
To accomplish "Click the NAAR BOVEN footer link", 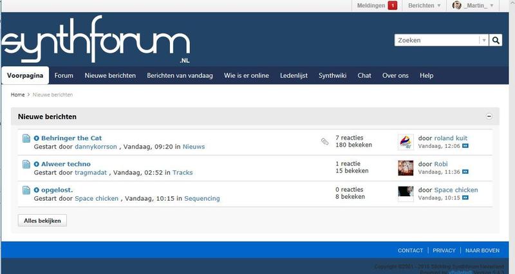I will tap(482, 250).
